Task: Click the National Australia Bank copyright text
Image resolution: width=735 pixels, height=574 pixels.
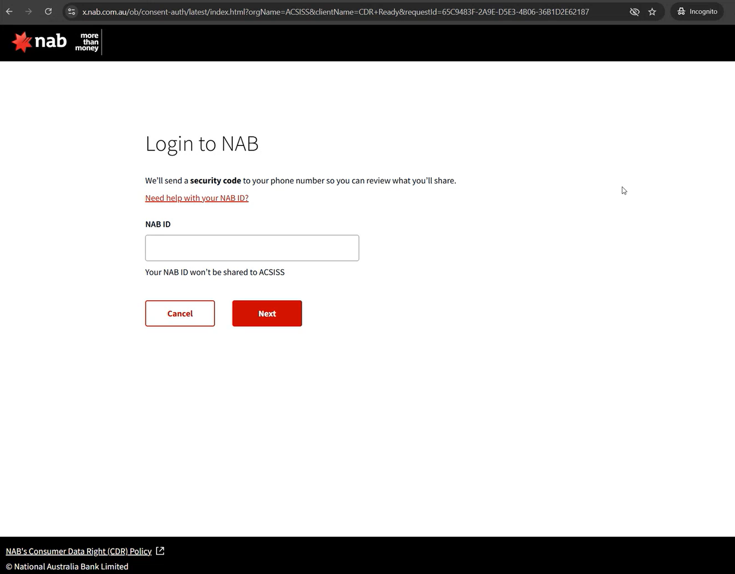Action: [67, 566]
